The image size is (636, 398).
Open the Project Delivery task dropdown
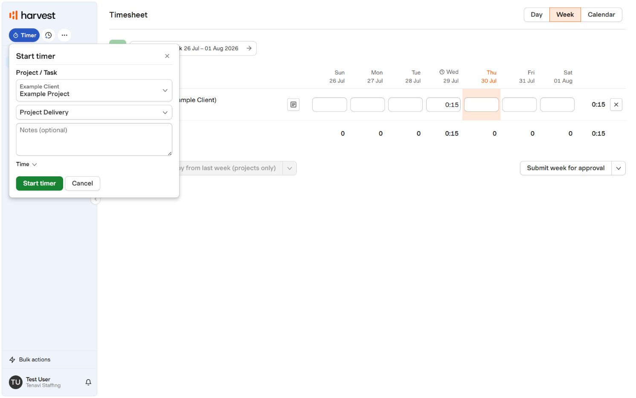click(94, 112)
